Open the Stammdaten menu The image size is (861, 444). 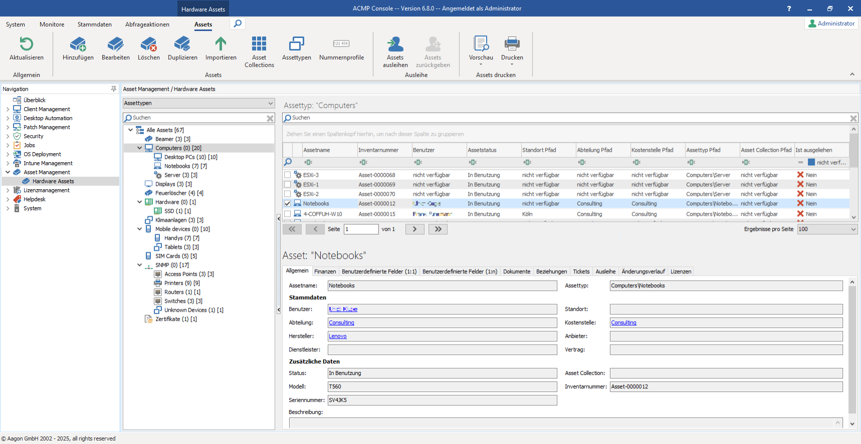point(94,25)
